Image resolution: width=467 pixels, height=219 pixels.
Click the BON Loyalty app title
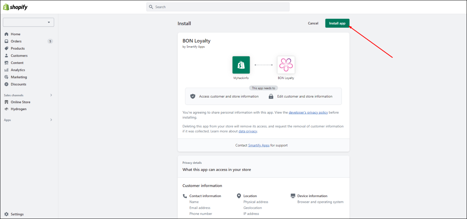pos(196,41)
